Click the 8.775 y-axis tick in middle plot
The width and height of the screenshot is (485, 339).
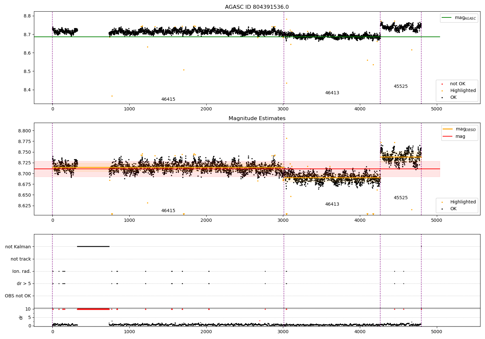[x=25, y=141]
